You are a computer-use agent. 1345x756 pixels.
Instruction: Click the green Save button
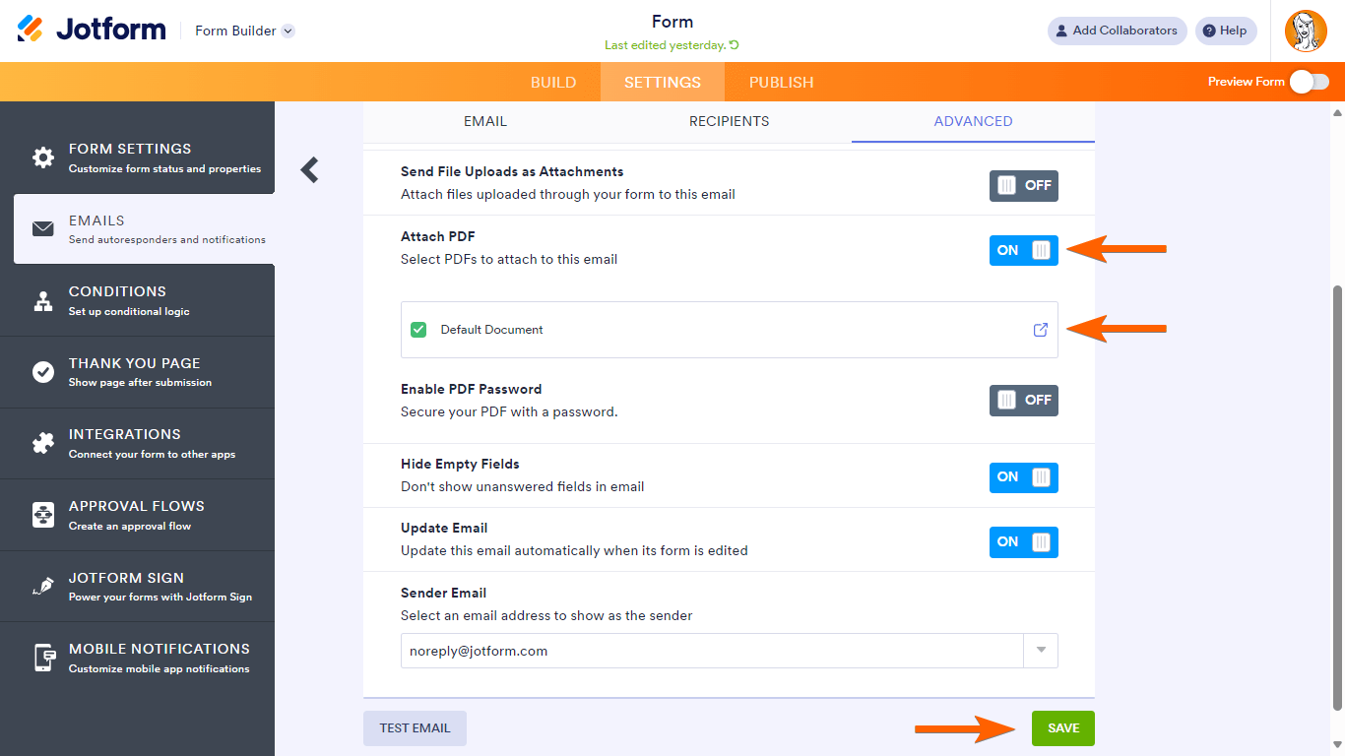pos(1062,728)
